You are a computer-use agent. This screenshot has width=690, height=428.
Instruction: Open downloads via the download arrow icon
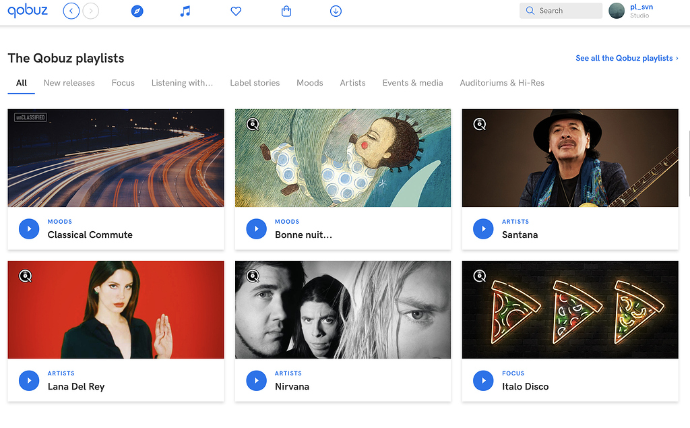[336, 11]
